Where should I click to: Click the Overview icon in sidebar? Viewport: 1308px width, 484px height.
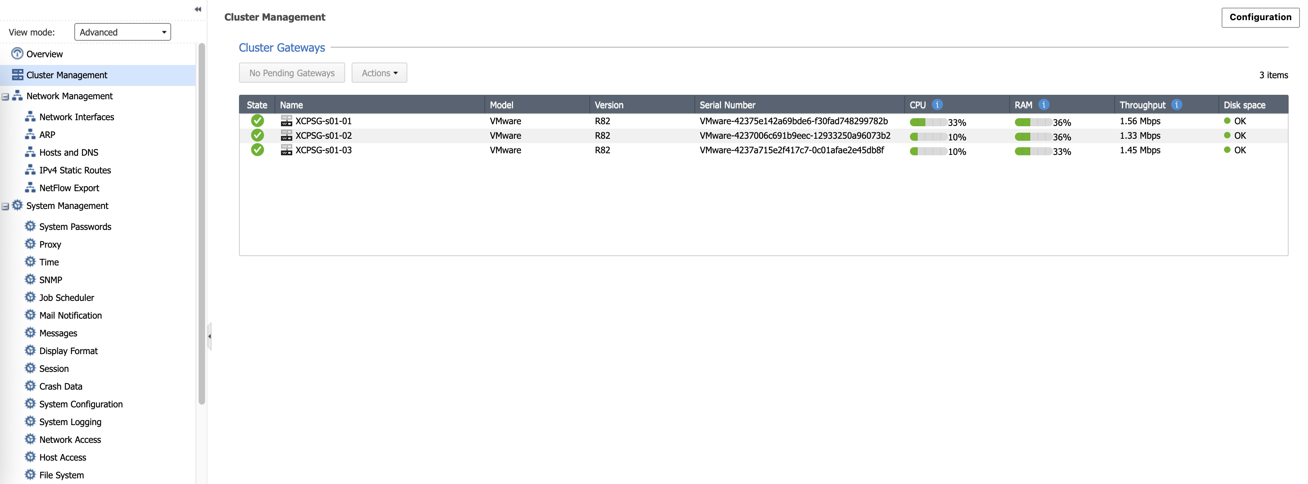coord(17,54)
